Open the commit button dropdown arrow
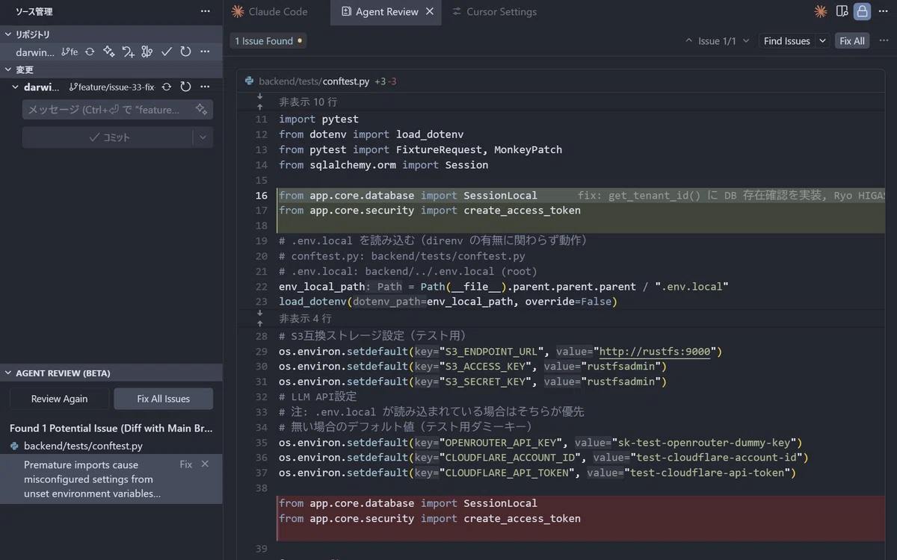This screenshot has width=897, height=560. coord(203,137)
